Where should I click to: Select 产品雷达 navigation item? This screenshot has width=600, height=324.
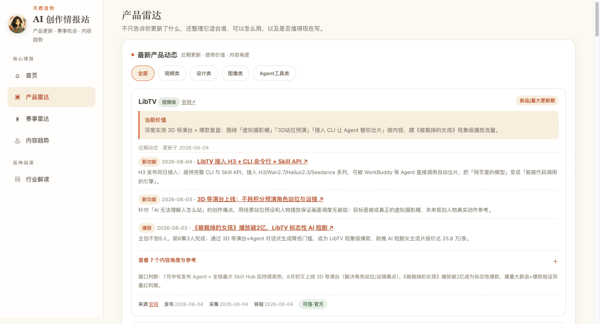pos(51,97)
